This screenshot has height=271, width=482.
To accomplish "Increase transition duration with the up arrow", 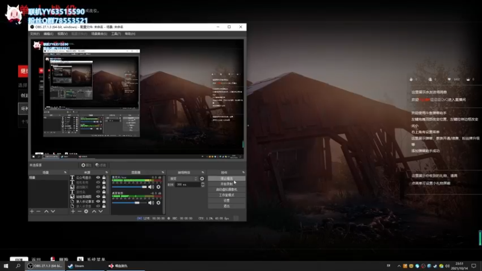I will click(202, 183).
